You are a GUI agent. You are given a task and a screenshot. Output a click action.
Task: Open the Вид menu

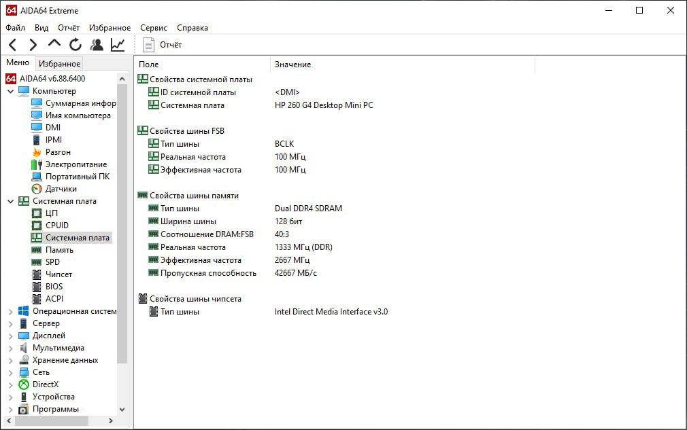[41, 28]
